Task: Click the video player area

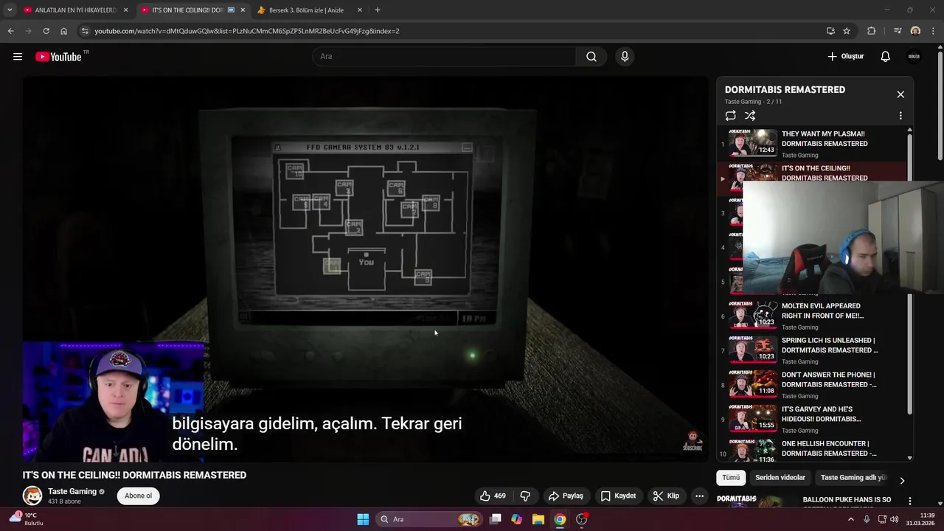Action: point(365,269)
